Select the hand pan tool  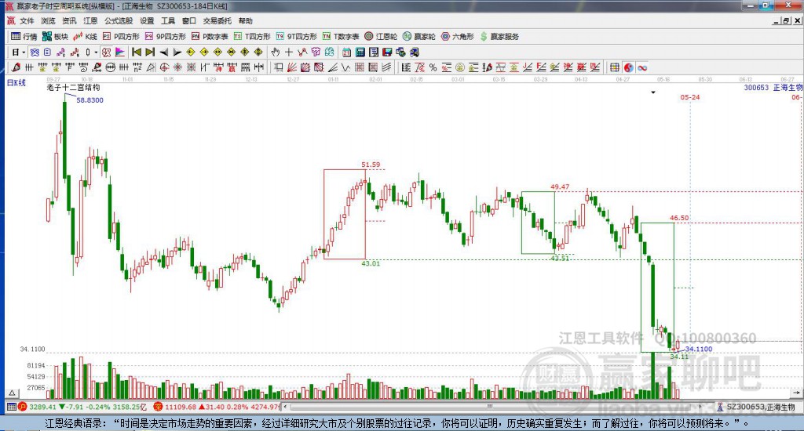tap(276, 52)
